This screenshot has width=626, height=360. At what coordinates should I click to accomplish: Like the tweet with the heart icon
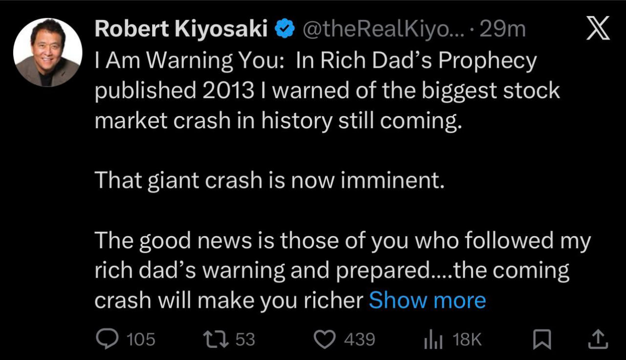[324, 339]
